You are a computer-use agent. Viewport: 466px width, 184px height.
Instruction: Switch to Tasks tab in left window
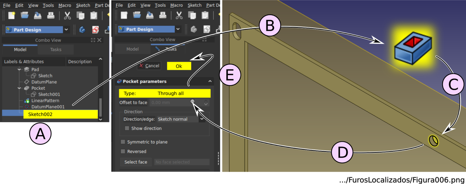[x=56, y=49]
